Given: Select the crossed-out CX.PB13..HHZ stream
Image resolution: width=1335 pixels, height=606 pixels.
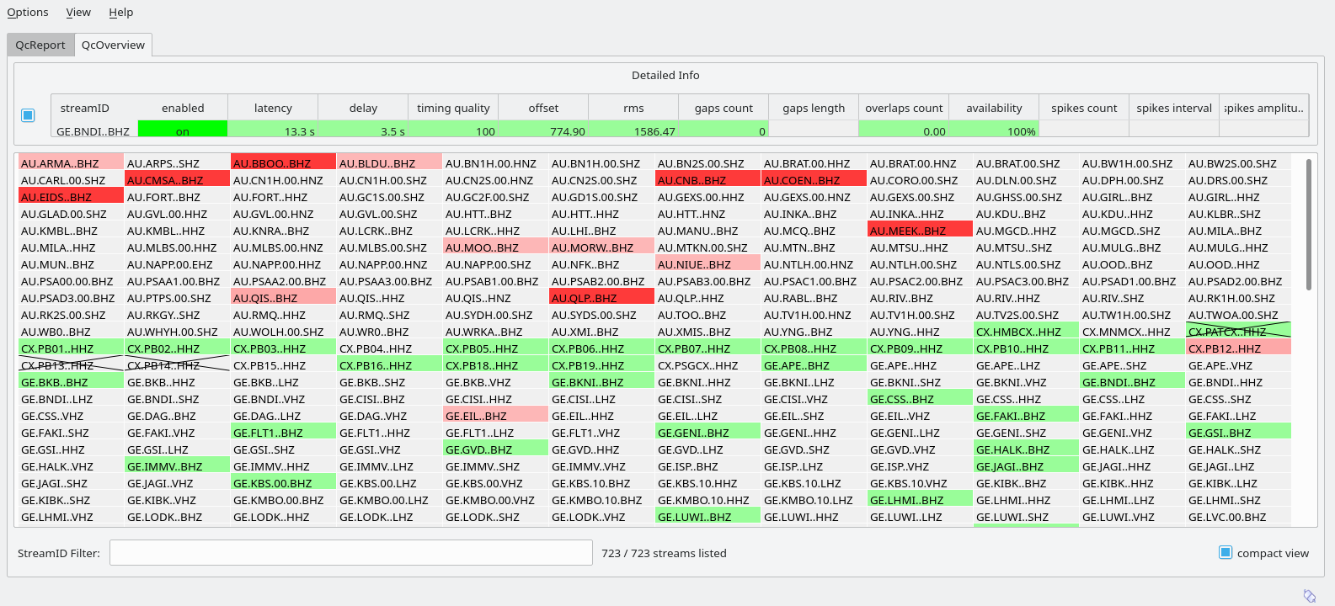Looking at the screenshot, I should point(71,365).
